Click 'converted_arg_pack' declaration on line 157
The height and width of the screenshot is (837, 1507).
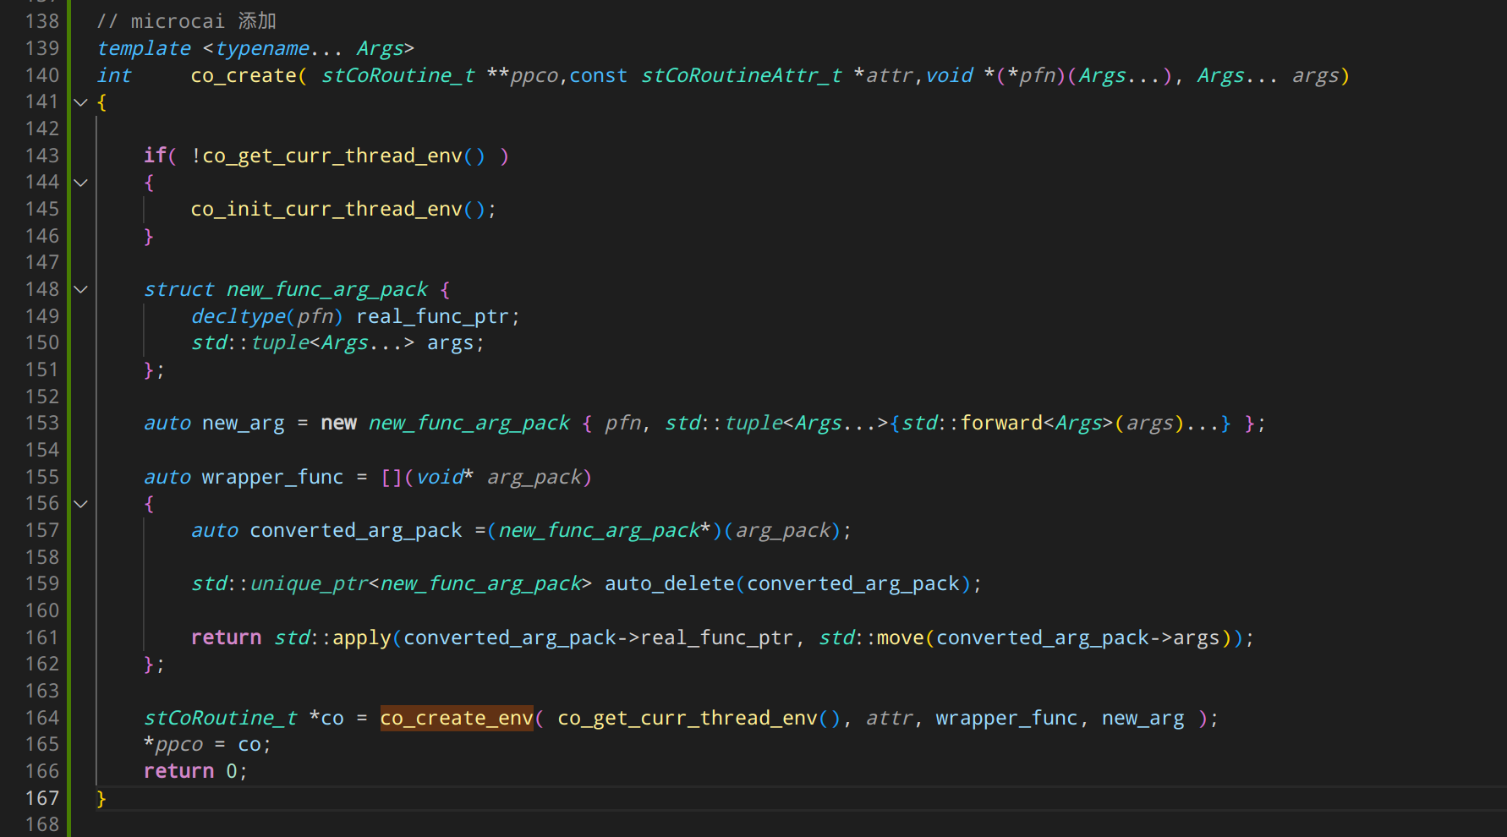click(356, 530)
